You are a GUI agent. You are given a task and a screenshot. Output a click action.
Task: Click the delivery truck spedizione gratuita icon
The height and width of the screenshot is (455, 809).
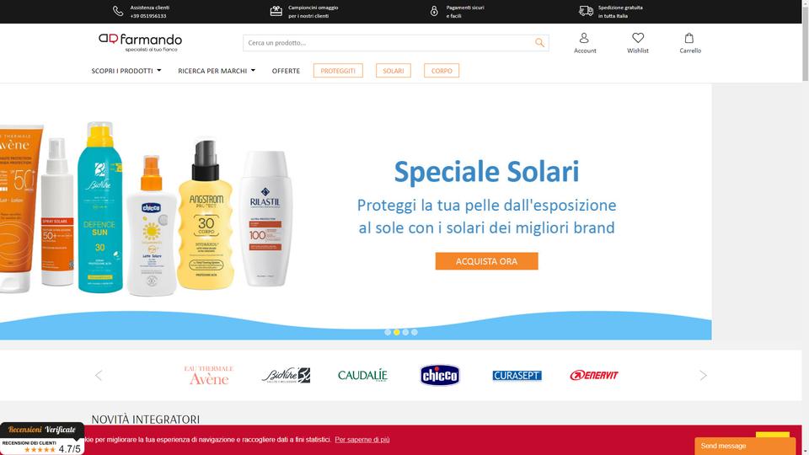[587, 11]
